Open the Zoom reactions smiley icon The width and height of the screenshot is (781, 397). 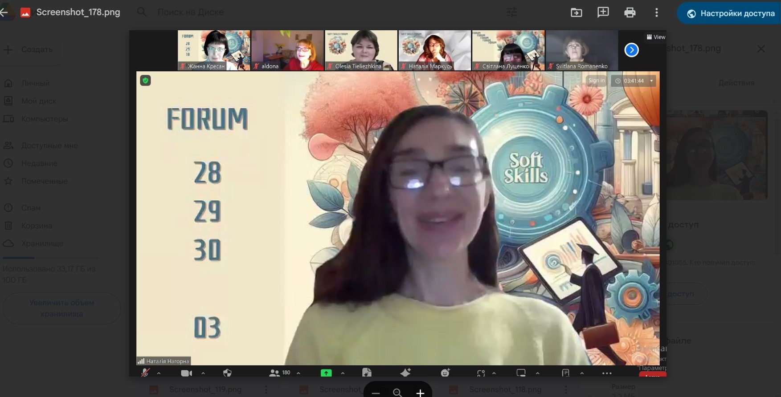[445, 373]
